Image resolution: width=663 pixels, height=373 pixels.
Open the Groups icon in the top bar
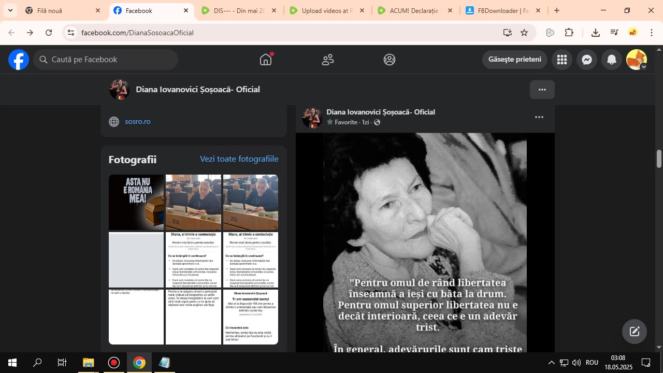click(x=390, y=60)
